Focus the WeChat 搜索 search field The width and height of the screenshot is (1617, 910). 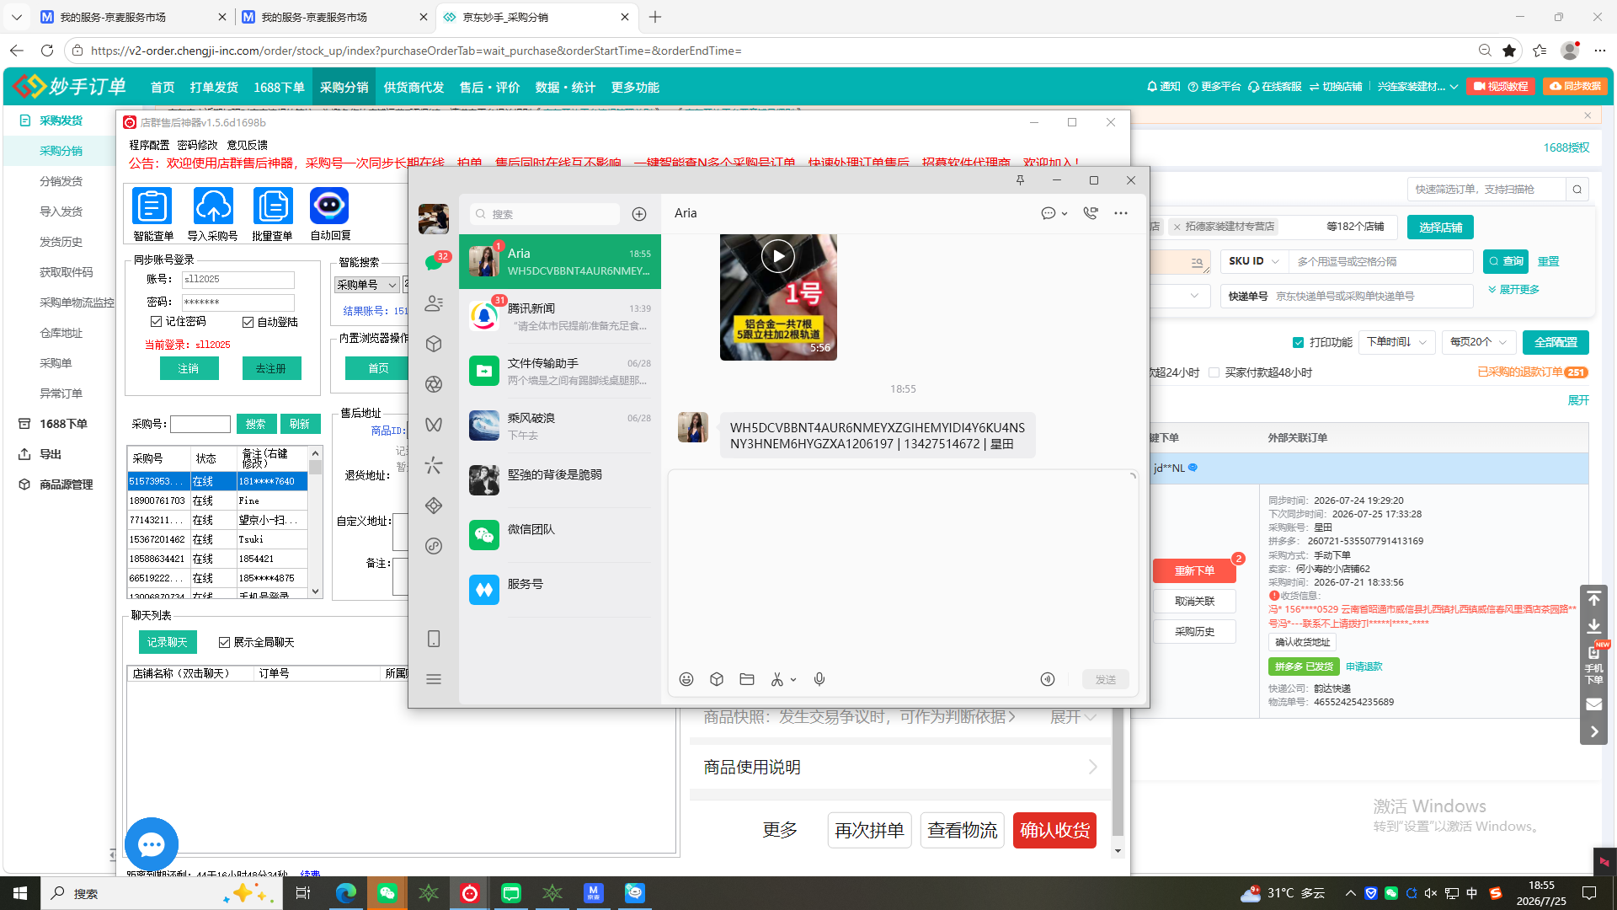coord(545,214)
